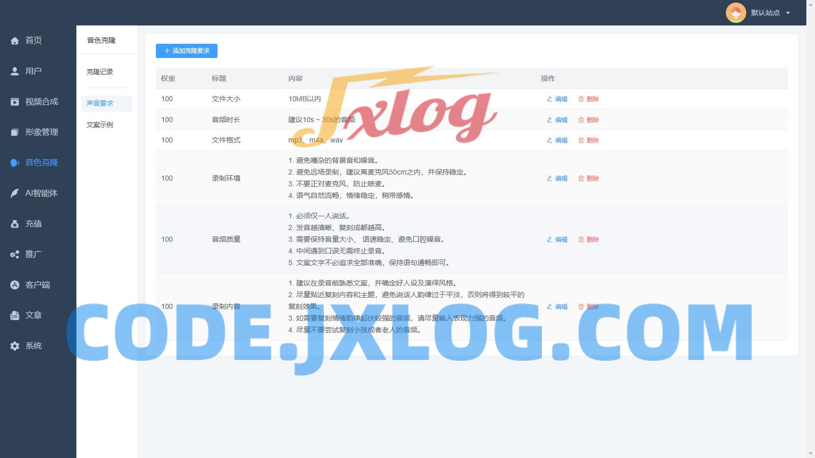Edit the 录制环境 row
This screenshot has height=458, width=815.
[557, 179]
